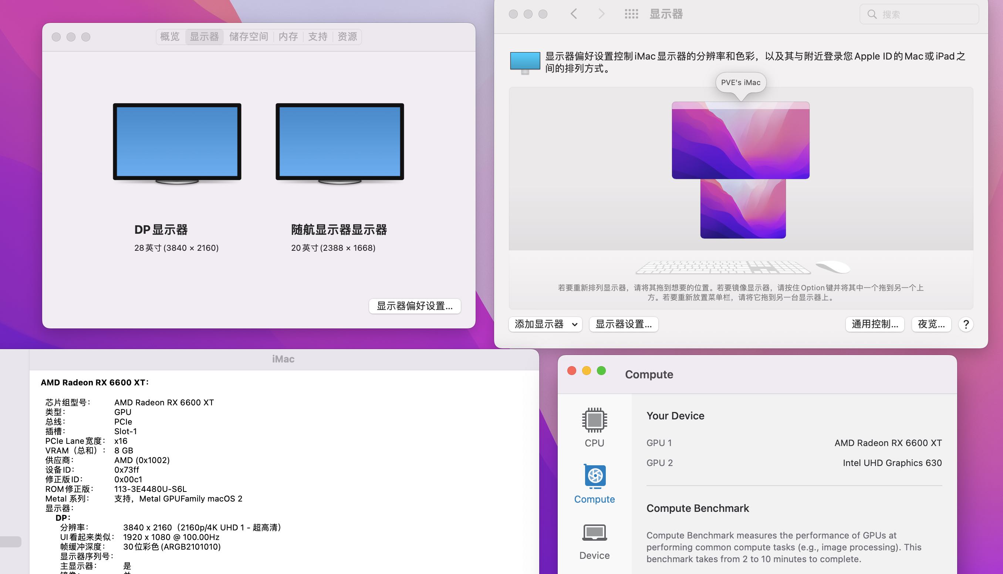Image resolution: width=1003 pixels, height=574 pixels.
Task: Open the Device section icon in sidebar
Action: pyautogui.click(x=594, y=533)
